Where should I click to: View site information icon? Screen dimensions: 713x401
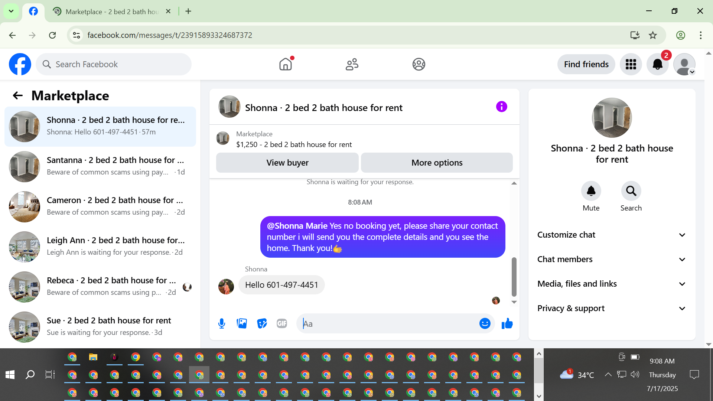click(76, 35)
